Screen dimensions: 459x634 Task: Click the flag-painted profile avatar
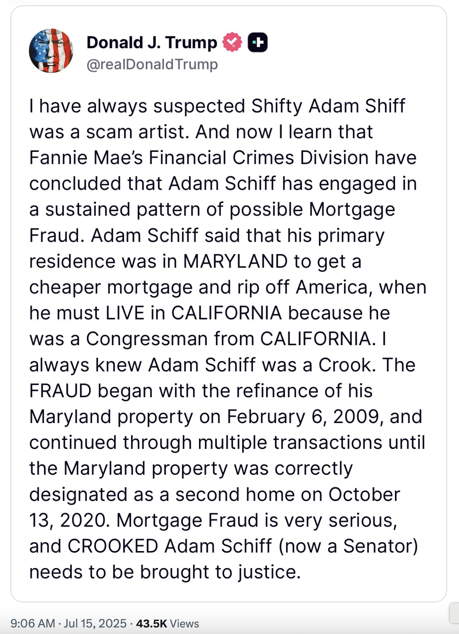(x=51, y=51)
